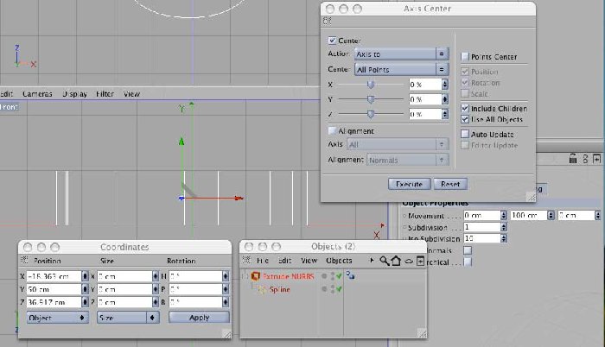Click layer dot on Extrude NURBS row
The height and width of the screenshot is (347, 605).
324,276
